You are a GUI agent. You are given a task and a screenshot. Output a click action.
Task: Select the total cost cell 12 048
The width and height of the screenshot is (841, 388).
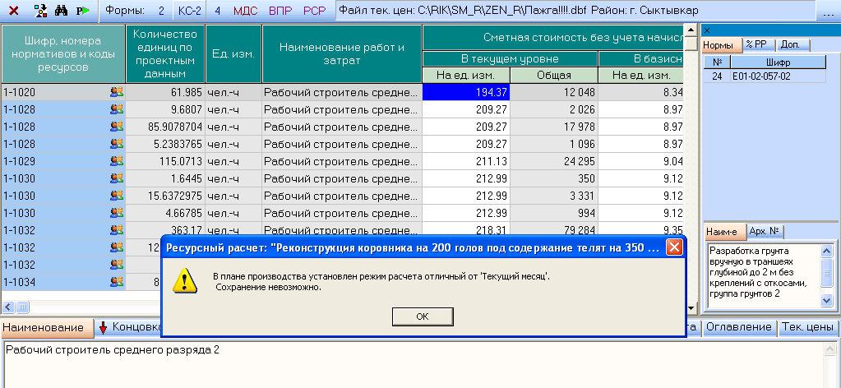coord(554,92)
